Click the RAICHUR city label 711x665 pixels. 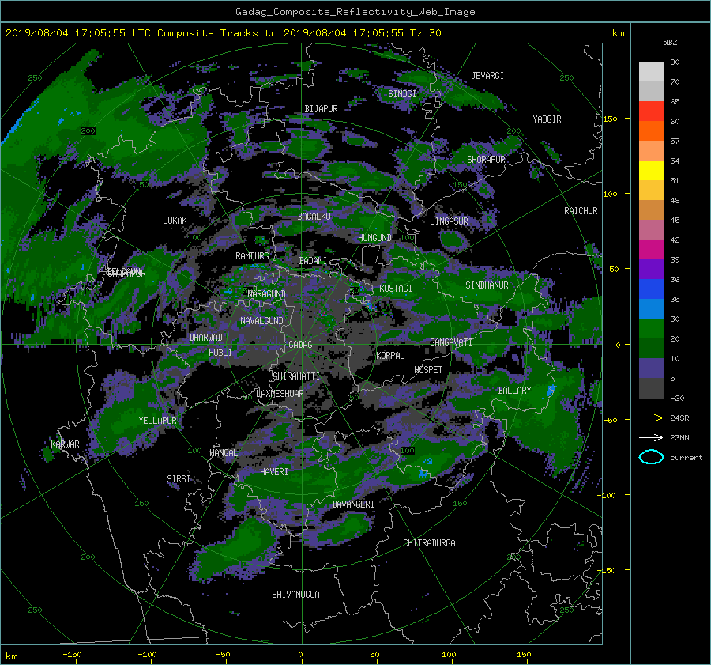(581, 211)
